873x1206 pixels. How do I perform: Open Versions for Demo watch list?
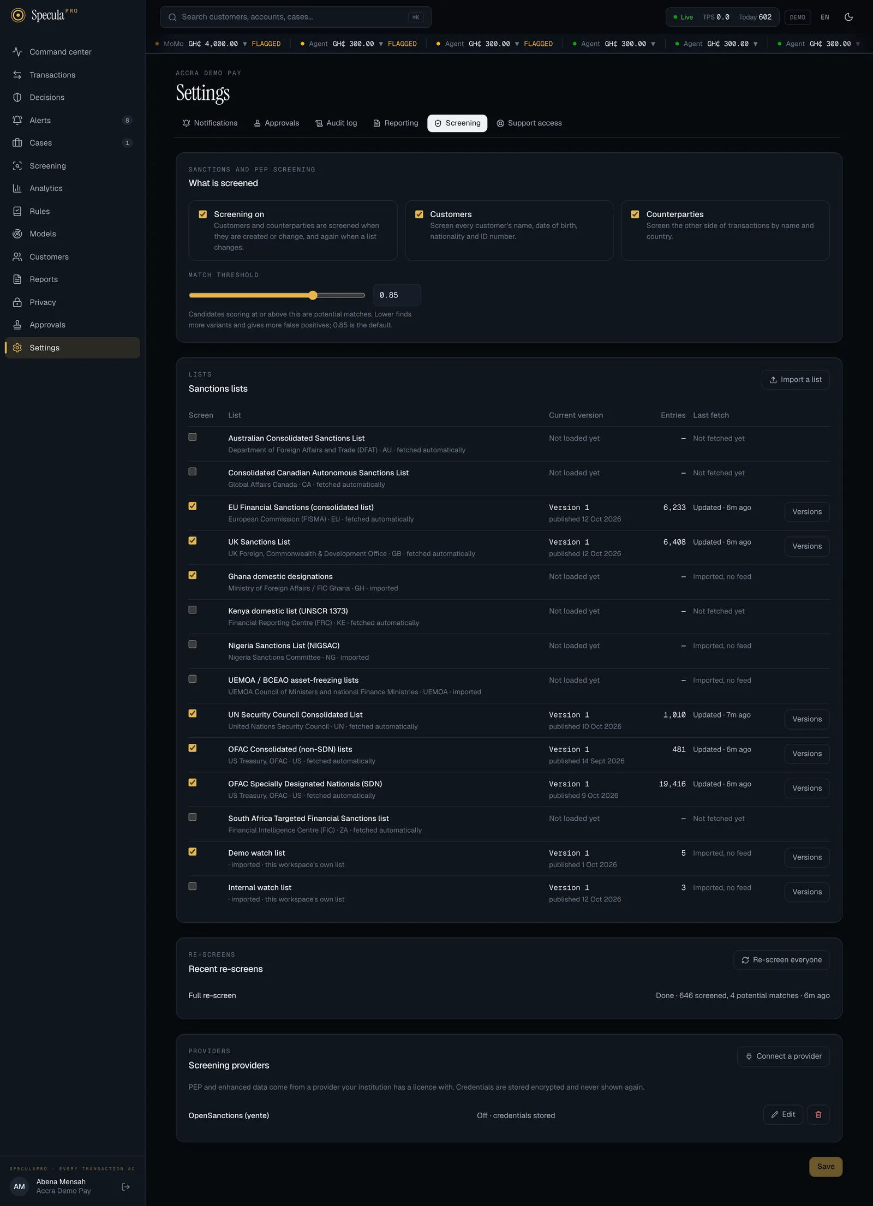(807, 857)
